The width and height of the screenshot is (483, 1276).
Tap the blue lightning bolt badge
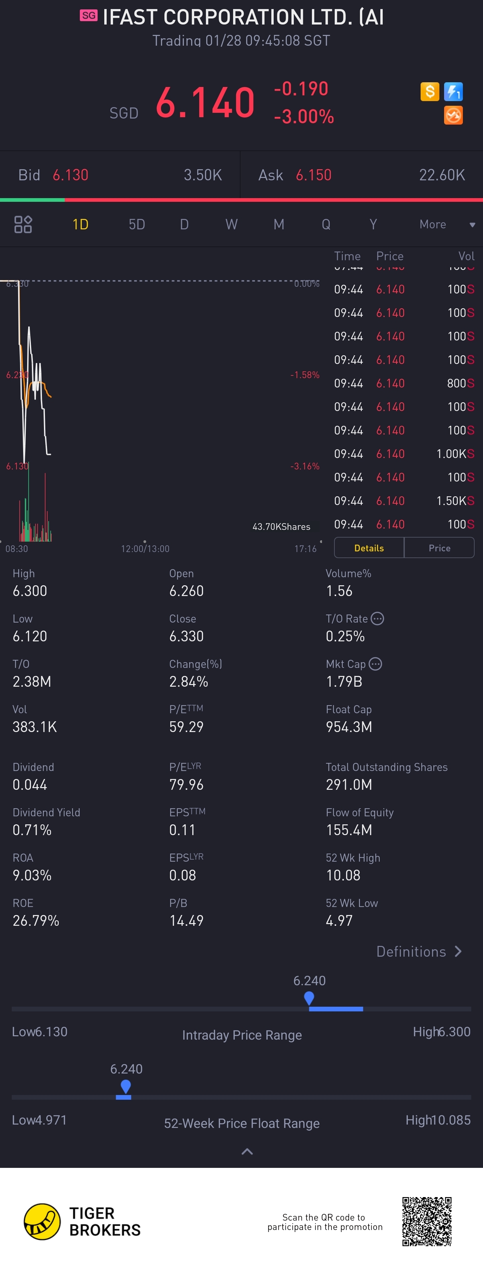[453, 92]
